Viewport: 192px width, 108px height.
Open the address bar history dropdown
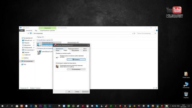coord(133,33)
